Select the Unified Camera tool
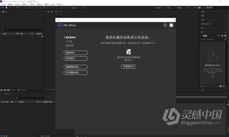 click(18, 8)
